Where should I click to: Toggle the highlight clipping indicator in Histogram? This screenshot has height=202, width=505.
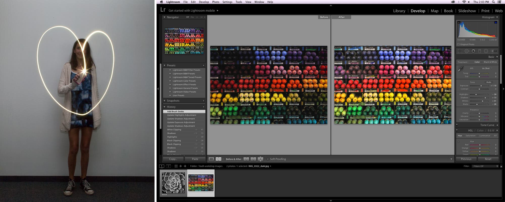pyautogui.click(x=496, y=22)
